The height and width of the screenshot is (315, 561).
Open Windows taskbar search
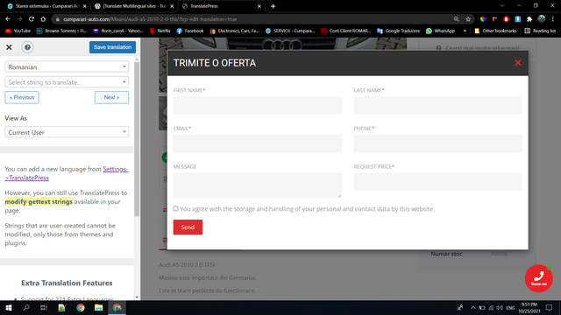click(26, 307)
